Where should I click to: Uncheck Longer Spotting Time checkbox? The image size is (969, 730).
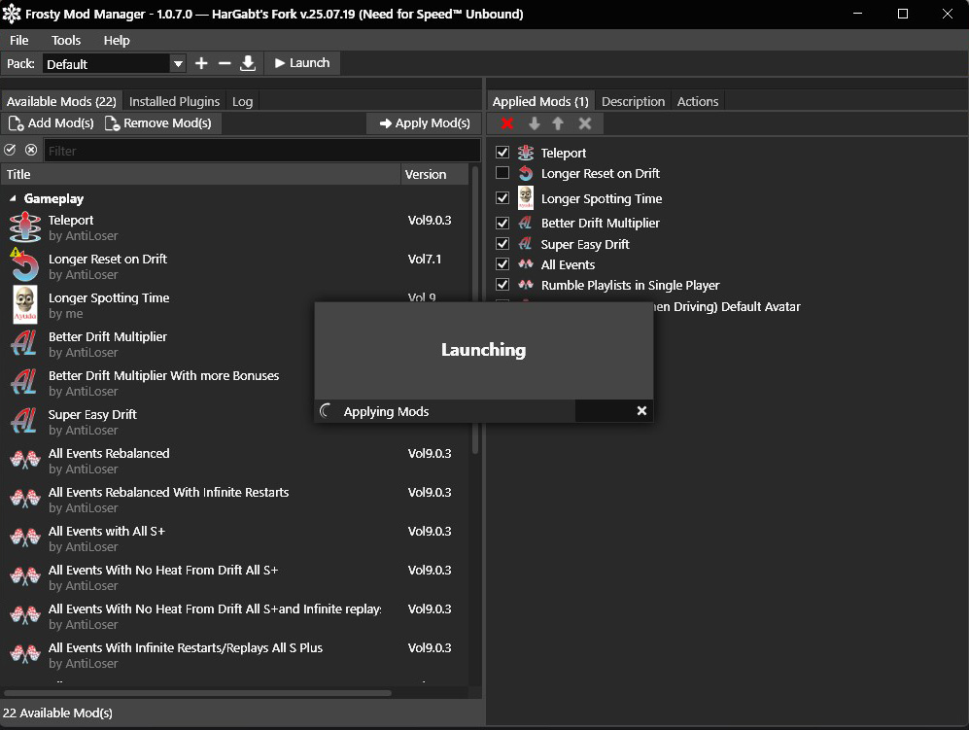502,197
